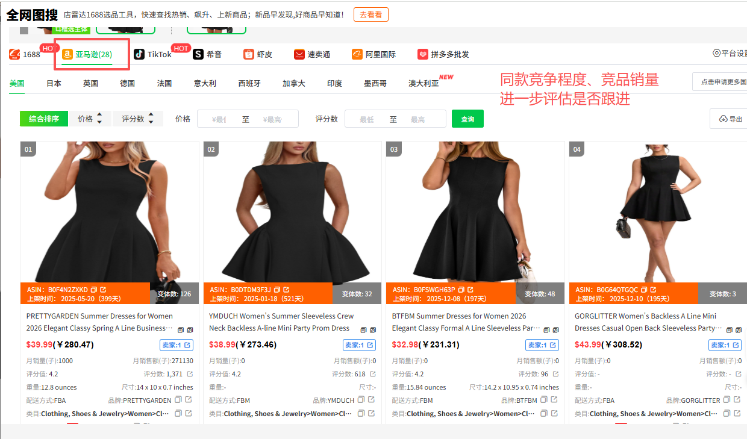
Task: Open PRETTYGARDEN brand external link icon
Action: pos(189,400)
